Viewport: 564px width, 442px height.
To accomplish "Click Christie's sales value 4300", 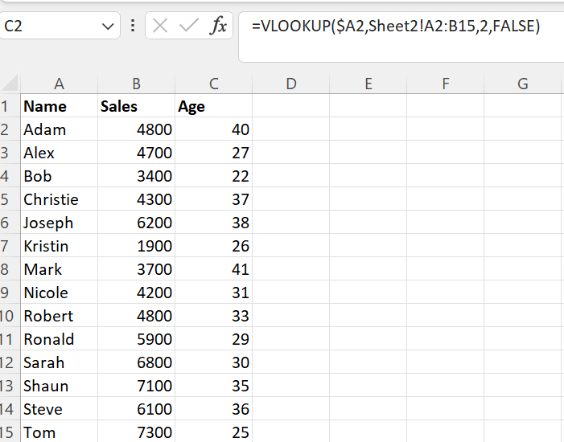I will [x=136, y=198].
